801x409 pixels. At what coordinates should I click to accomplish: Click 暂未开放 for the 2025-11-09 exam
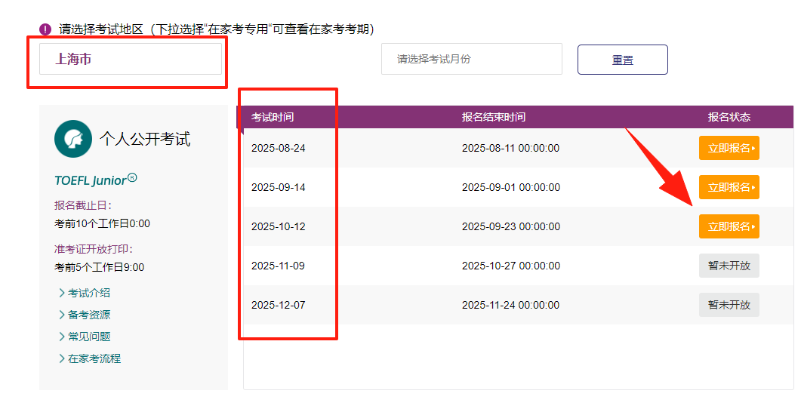[x=729, y=266]
